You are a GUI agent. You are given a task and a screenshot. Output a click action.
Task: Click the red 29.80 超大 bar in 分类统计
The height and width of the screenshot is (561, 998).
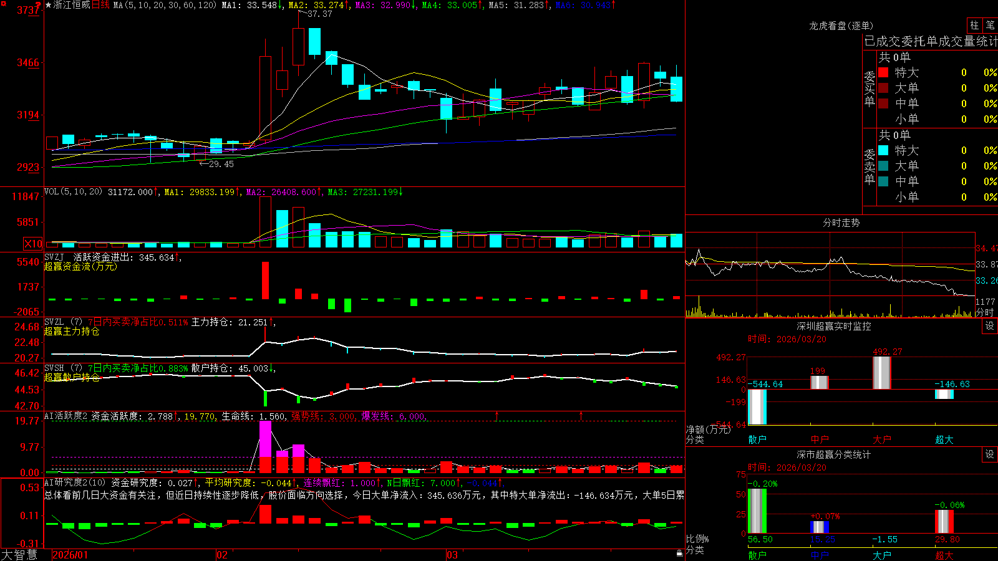944,522
